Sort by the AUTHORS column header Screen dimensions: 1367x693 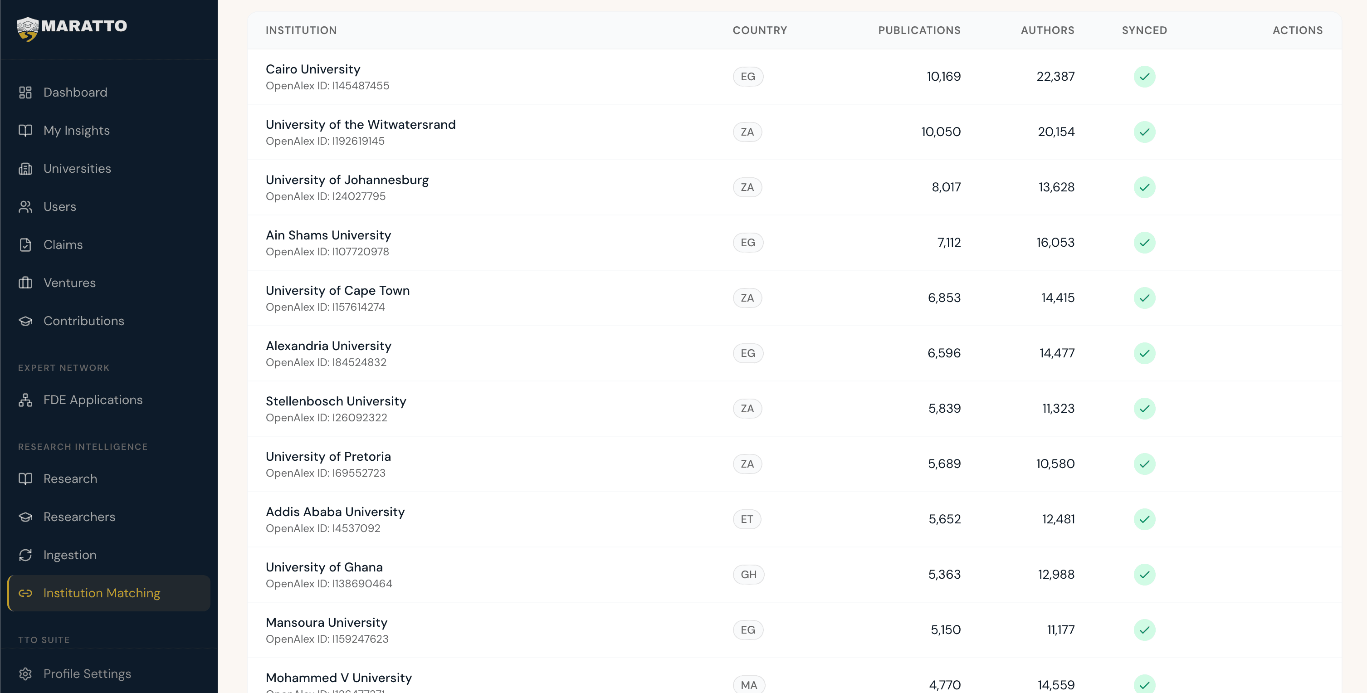[1047, 30]
